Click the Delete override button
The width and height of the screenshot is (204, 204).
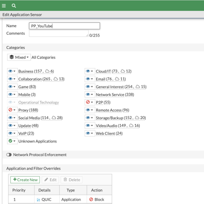point(72,180)
